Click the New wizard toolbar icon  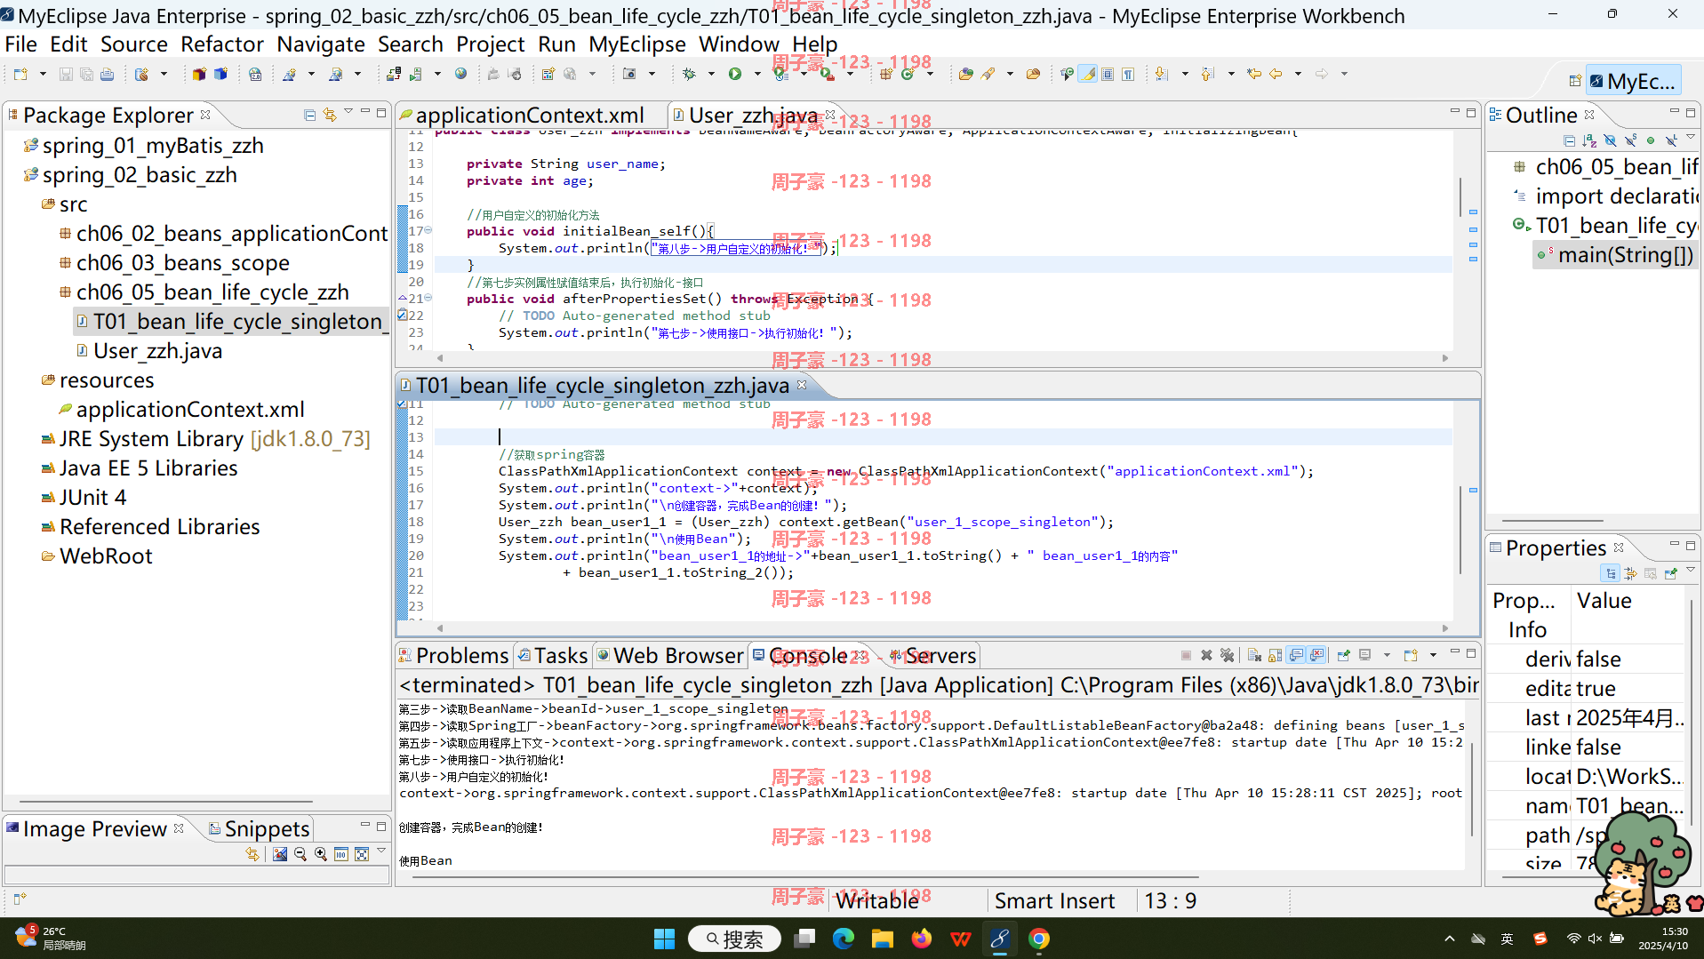(x=20, y=75)
